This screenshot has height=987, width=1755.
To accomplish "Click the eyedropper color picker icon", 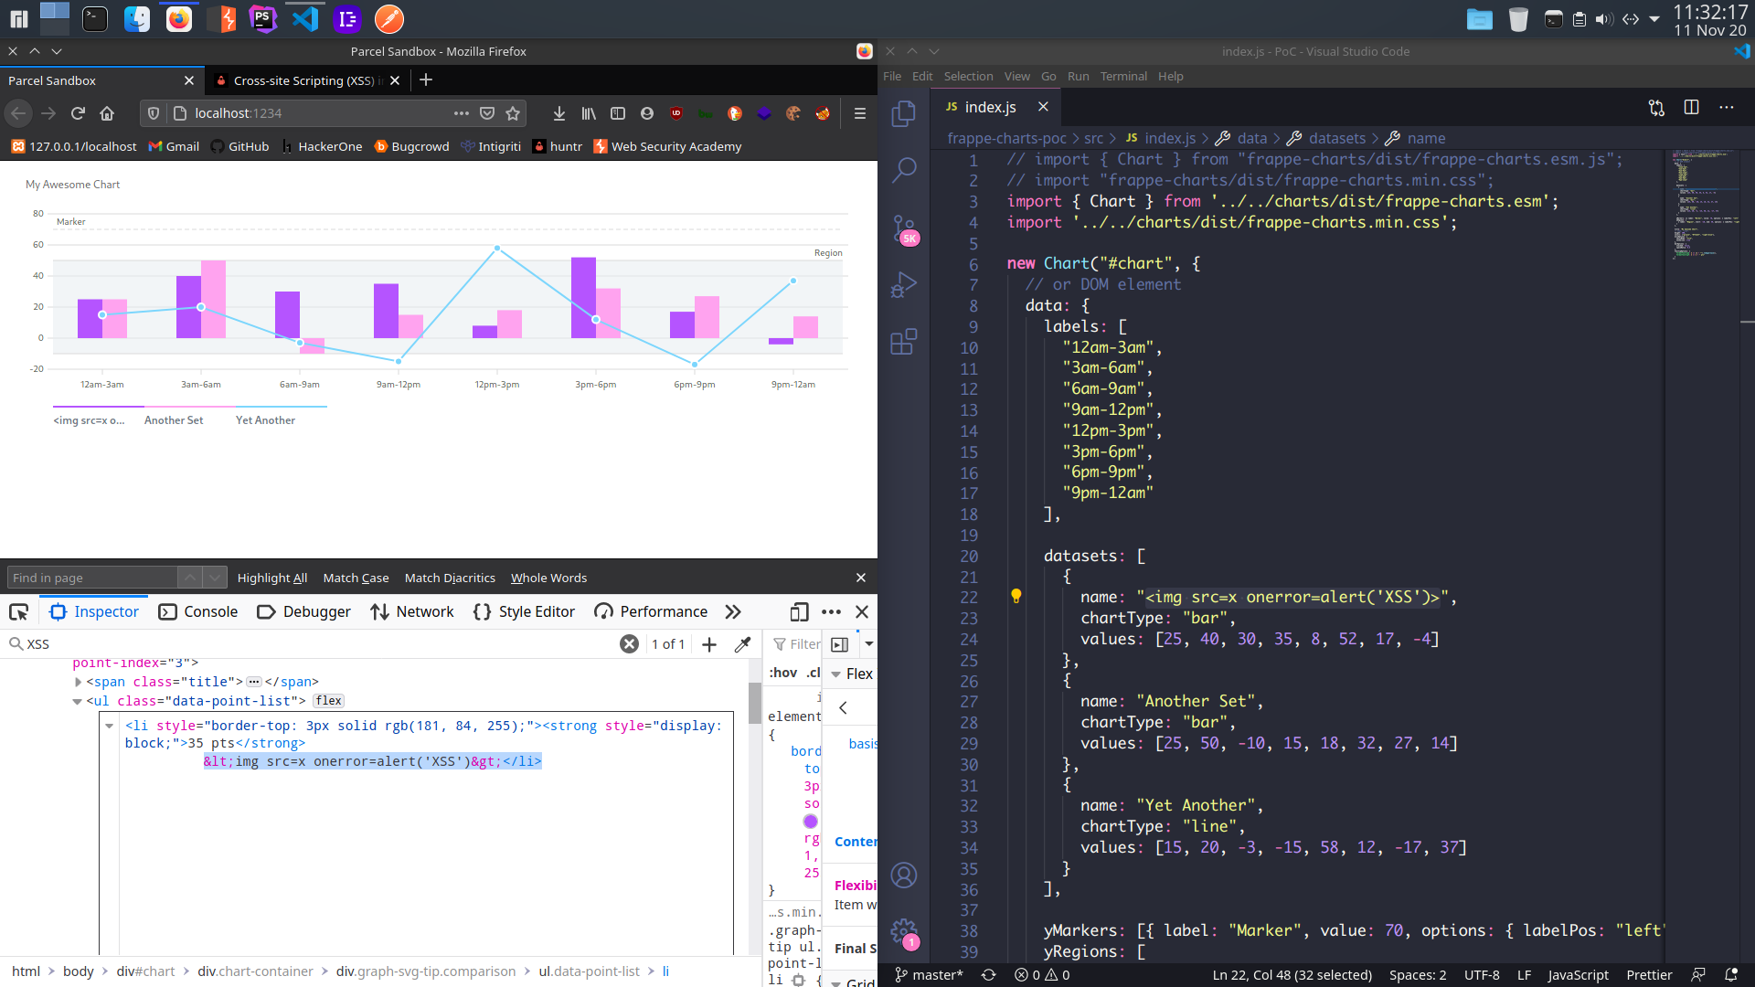I will [x=742, y=644].
